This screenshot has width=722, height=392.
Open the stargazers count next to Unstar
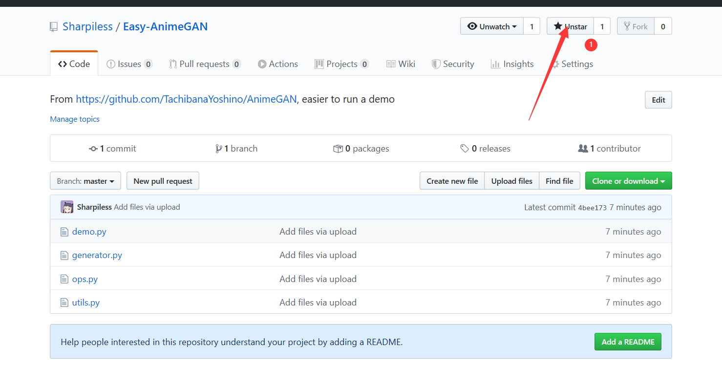tap(602, 26)
